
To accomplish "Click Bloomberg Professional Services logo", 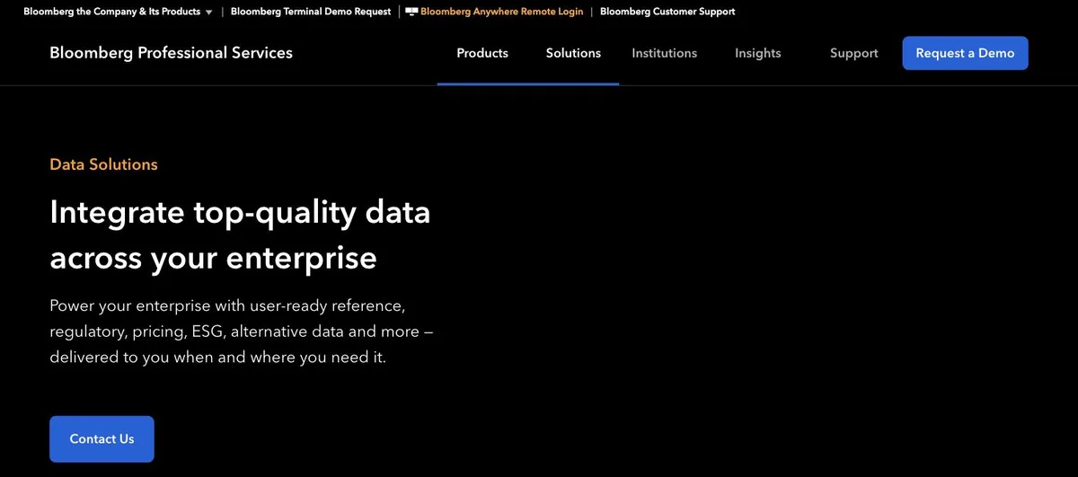I will click(x=172, y=53).
